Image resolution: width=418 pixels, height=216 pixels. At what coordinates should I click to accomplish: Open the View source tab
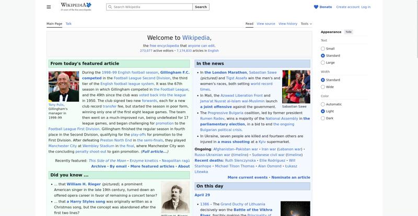pos(266,23)
